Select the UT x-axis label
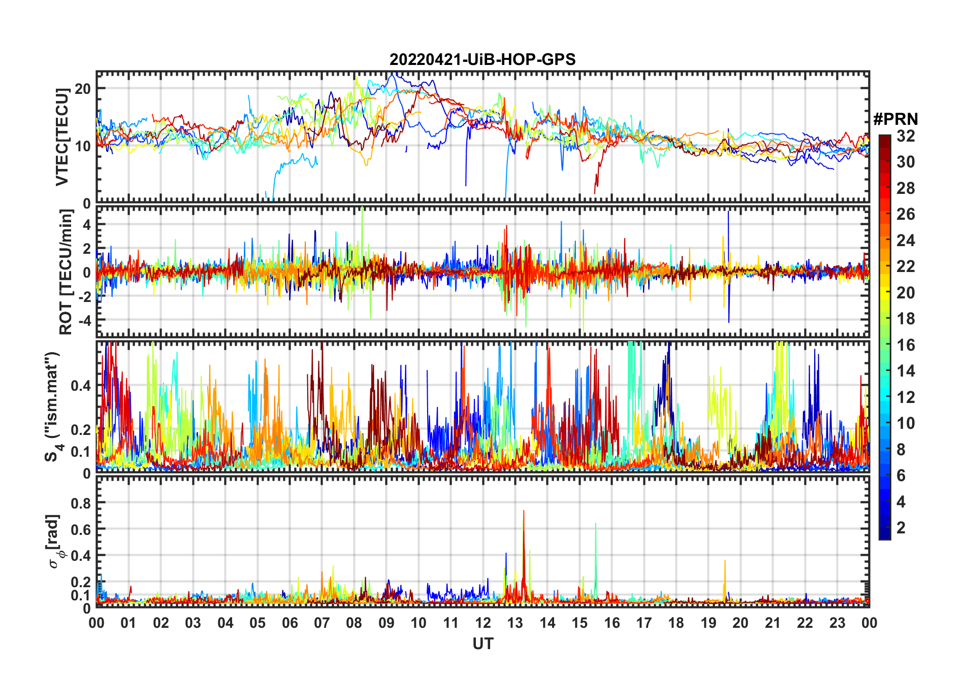Viewport: 966px width, 675px height. pyautogui.click(x=482, y=644)
